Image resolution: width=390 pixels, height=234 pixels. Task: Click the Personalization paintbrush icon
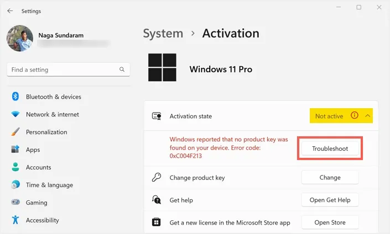15,132
